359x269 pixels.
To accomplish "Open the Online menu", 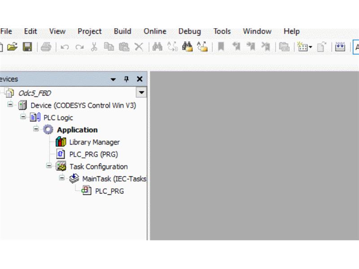I will click(x=155, y=31).
